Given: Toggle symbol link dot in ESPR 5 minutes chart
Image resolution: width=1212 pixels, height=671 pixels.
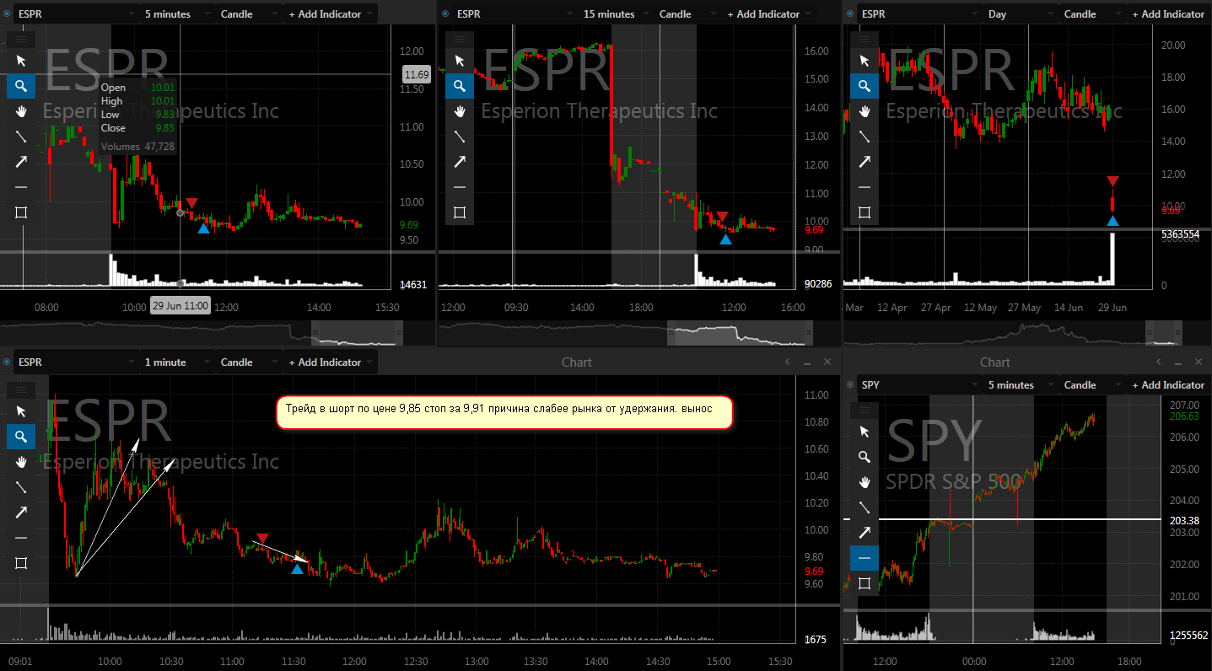Looking at the screenshot, I should pos(7,14).
